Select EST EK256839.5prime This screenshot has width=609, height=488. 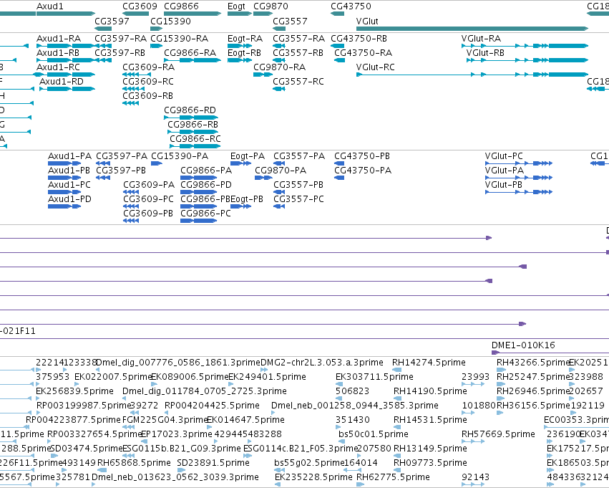[74, 391]
